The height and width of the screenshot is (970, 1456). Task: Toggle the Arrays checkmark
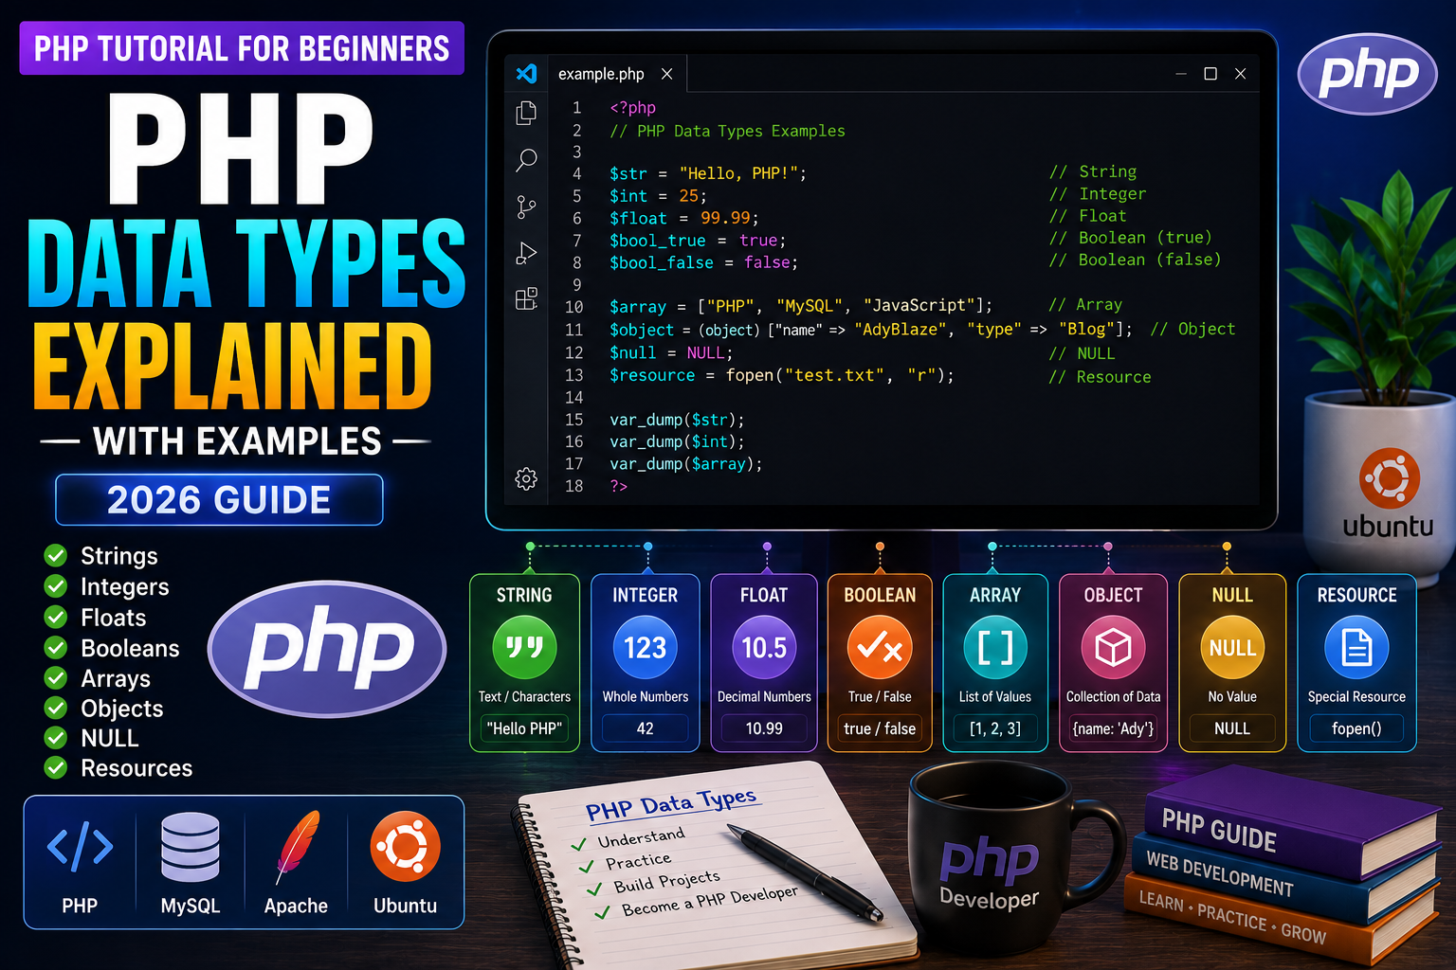pos(56,678)
